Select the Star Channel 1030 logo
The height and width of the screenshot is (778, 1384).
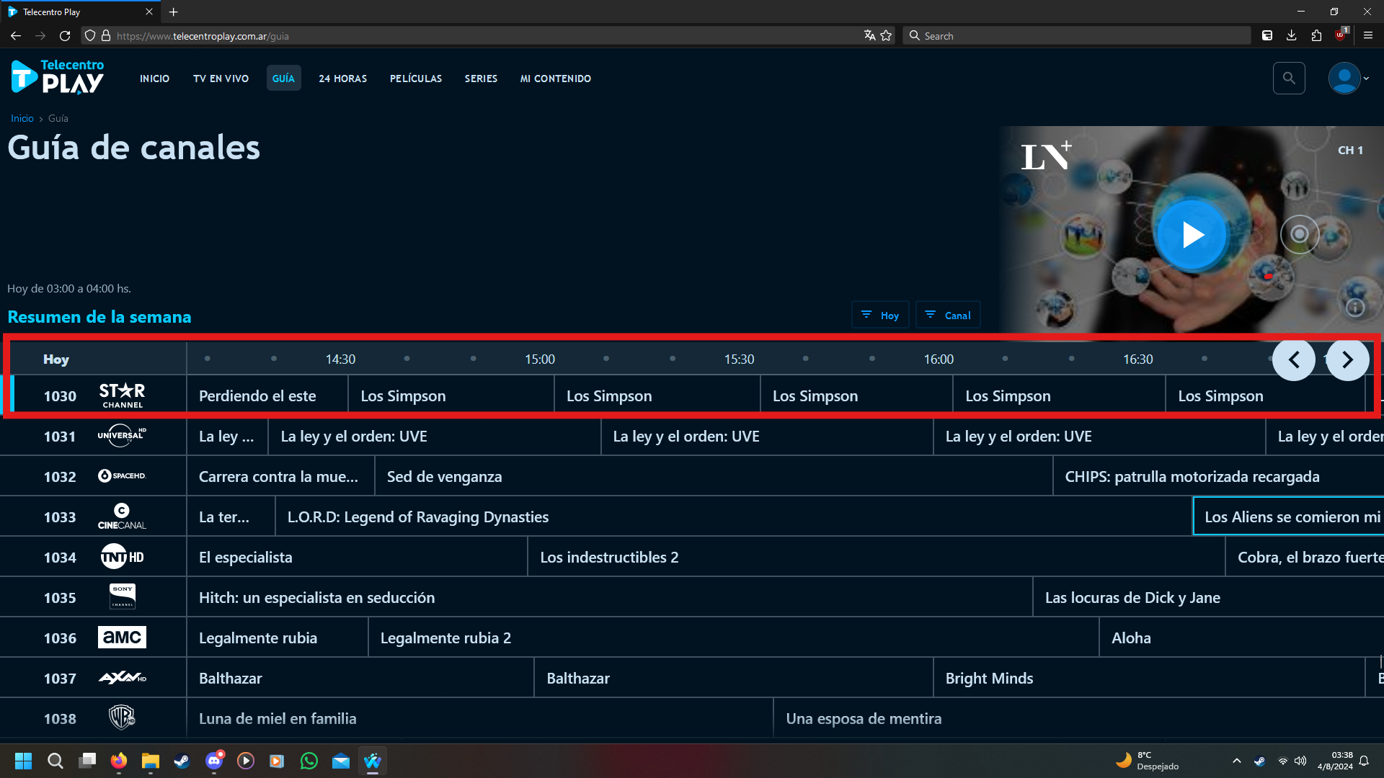coord(122,395)
